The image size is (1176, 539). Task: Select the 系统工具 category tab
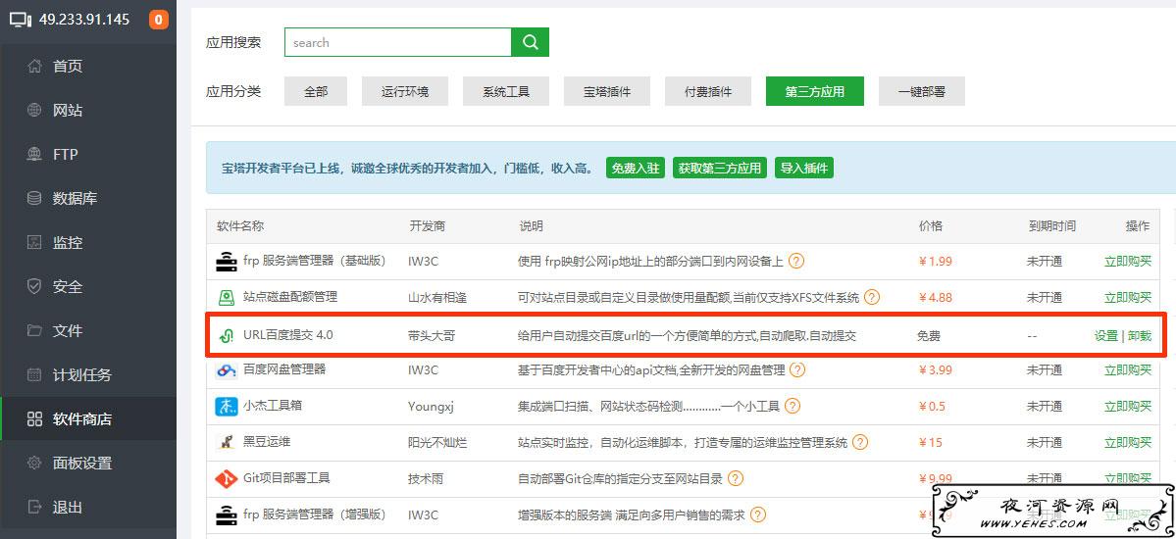click(506, 91)
